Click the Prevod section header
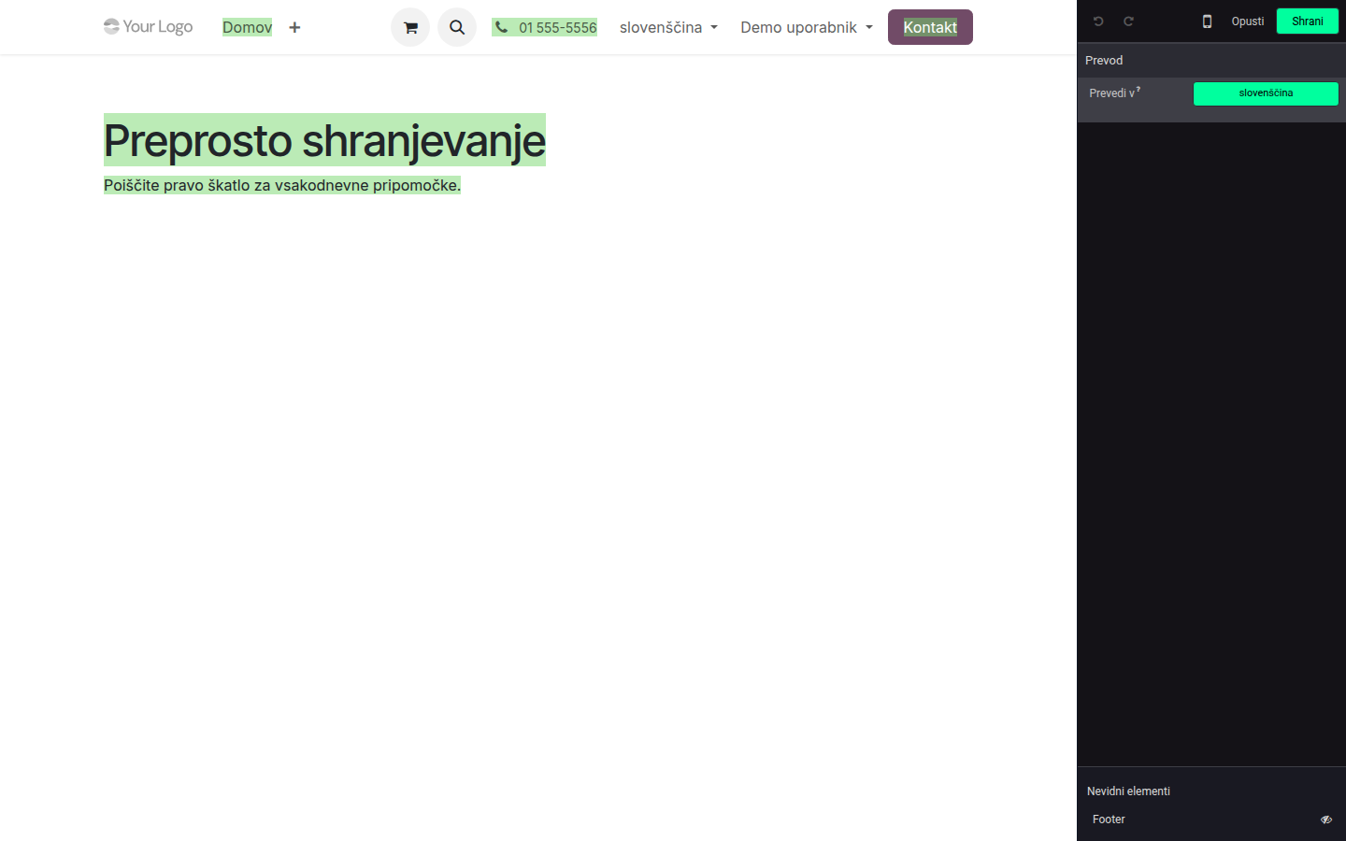The height and width of the screenshot is (841, 1346). [x=1211, y=60]
